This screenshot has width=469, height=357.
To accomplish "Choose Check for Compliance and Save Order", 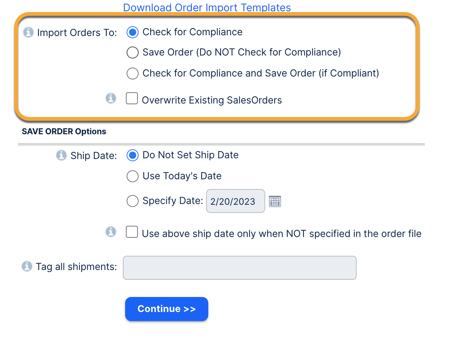I will point(133,73).
